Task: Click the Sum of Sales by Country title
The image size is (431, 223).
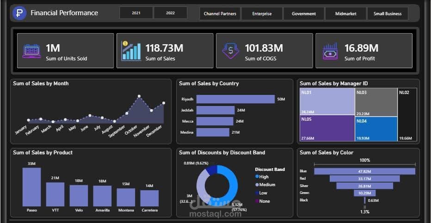Action: 209,83
